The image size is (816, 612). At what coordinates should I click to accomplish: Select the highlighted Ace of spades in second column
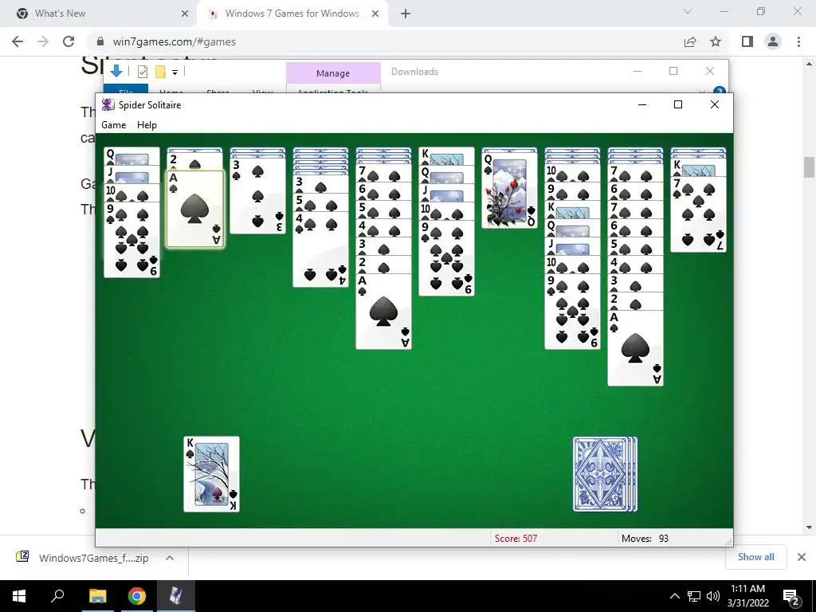pos(194,209)
